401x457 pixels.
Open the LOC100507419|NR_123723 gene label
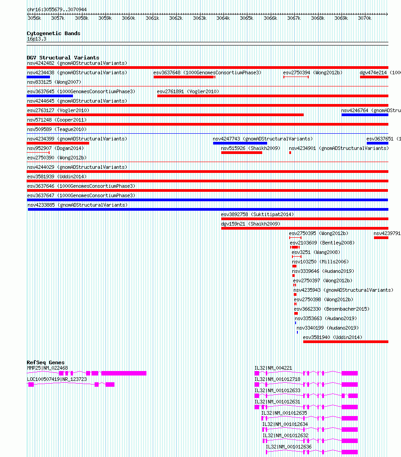57,379
